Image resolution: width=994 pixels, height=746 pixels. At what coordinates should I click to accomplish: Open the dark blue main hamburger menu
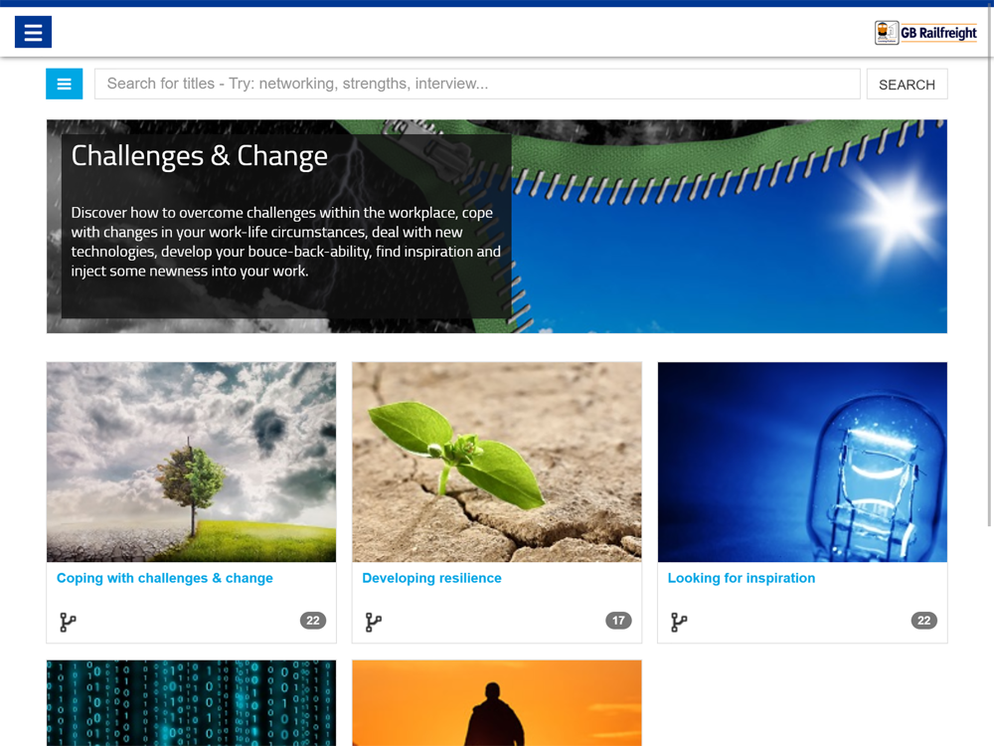tap(33, 32)
